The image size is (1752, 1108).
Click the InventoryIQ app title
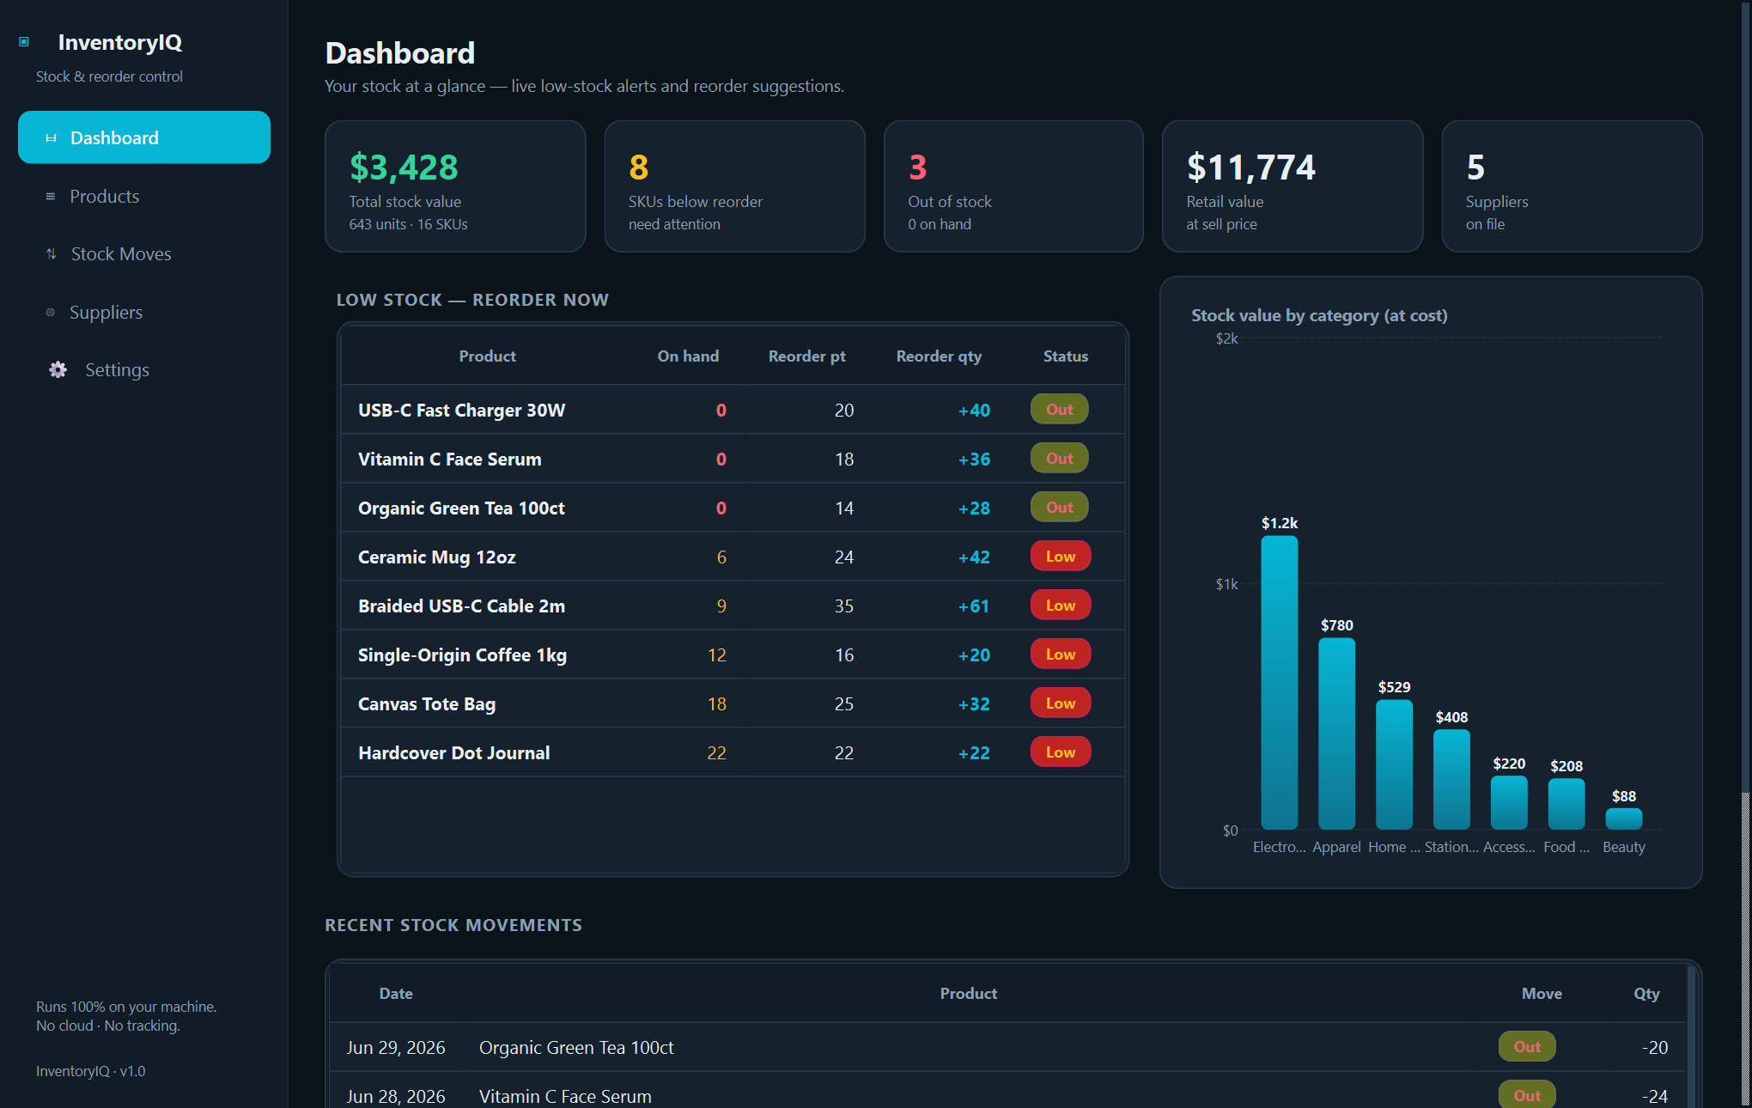[120, 42]
